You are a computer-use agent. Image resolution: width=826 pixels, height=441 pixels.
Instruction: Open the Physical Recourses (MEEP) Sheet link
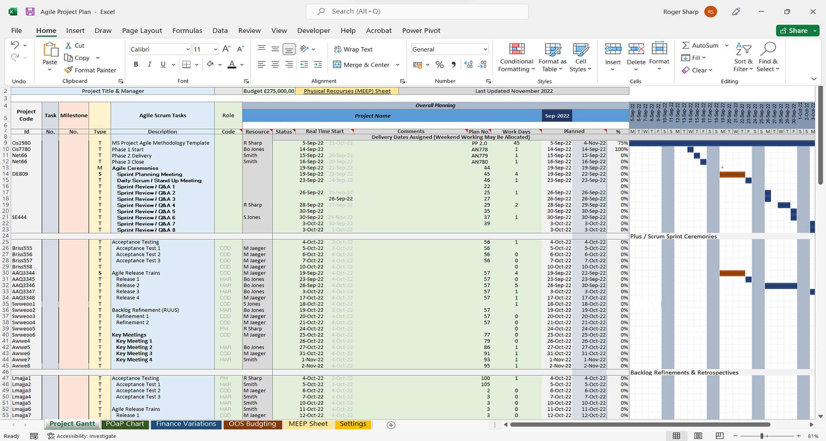(x=347, y=91)
